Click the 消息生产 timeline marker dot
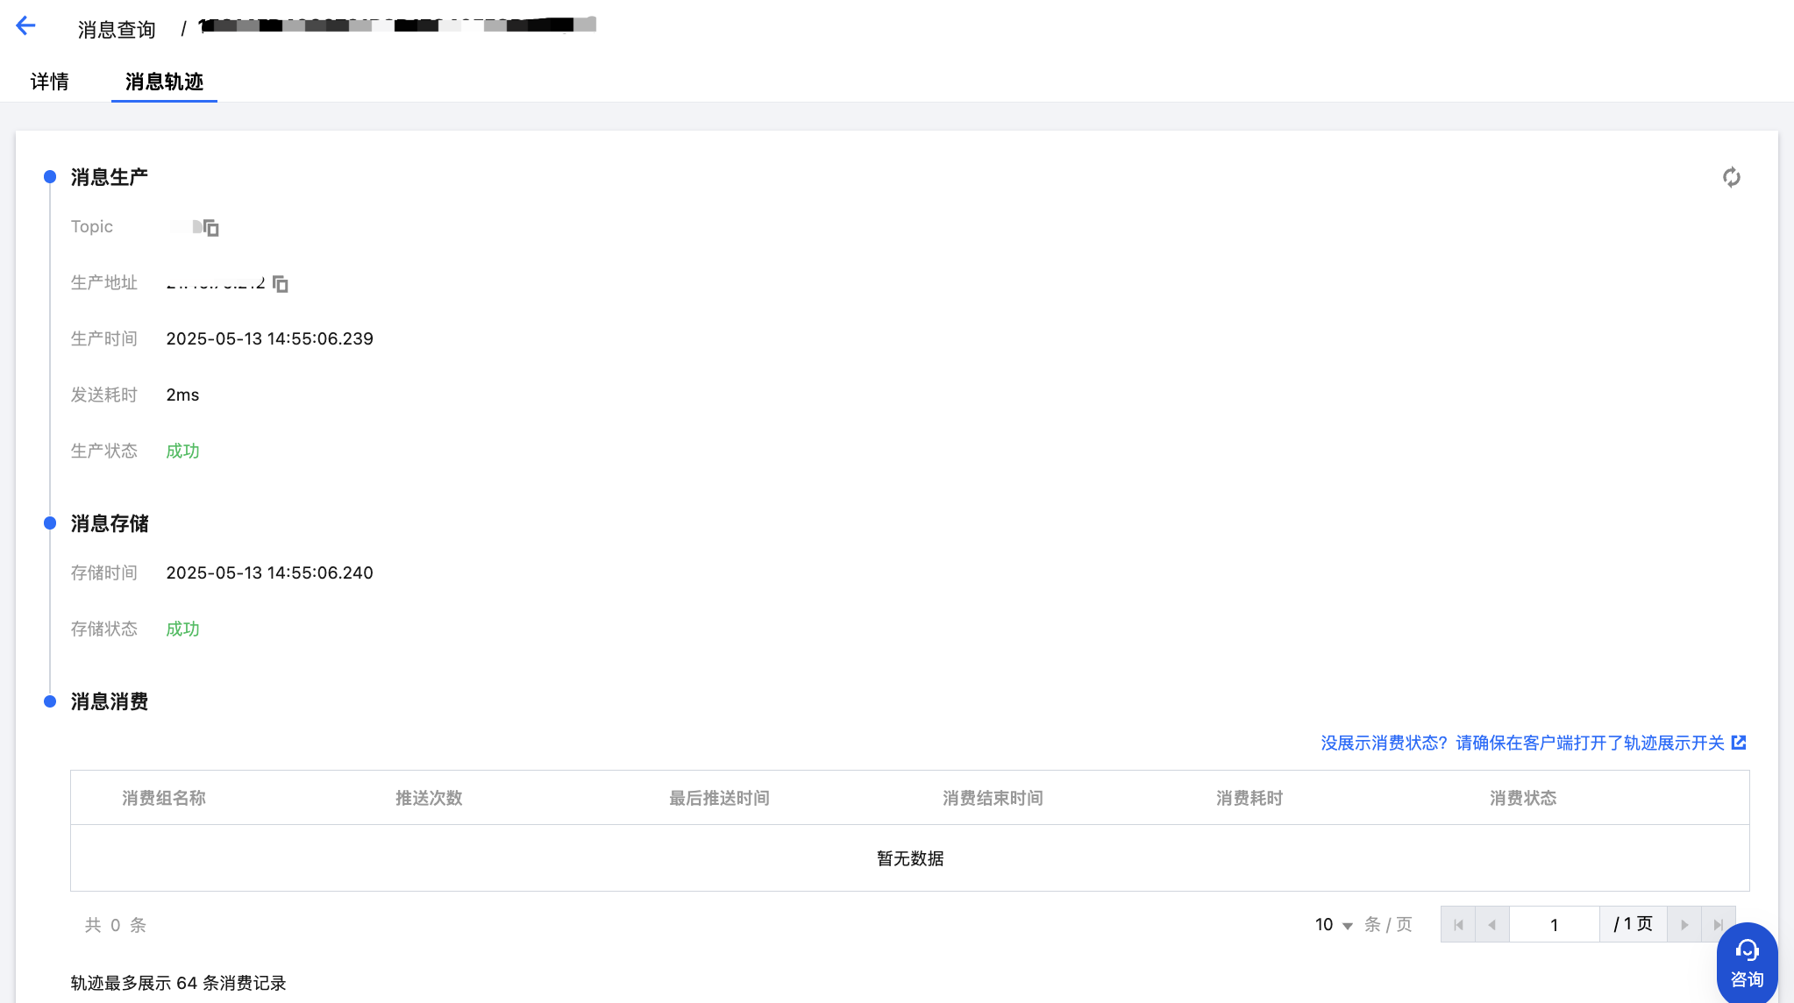Image resolution: width=1794 pixels, height=1003 pixels. click(50, 177)
